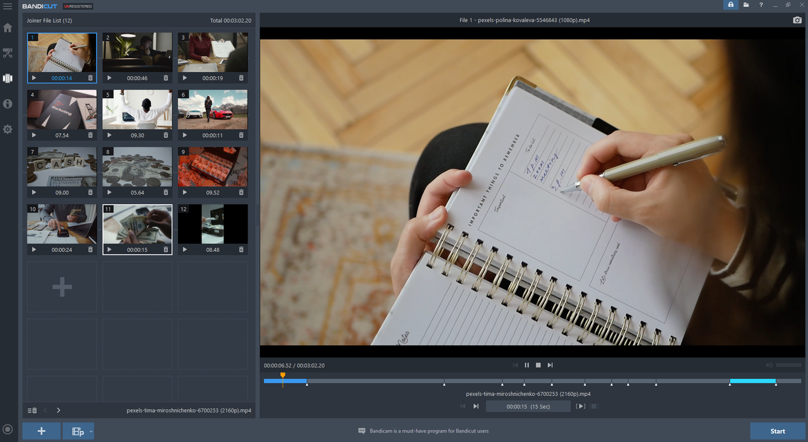The image size is (808, 442).
Task: Select the Join mode sidebar icon
Action: (8, 78)
